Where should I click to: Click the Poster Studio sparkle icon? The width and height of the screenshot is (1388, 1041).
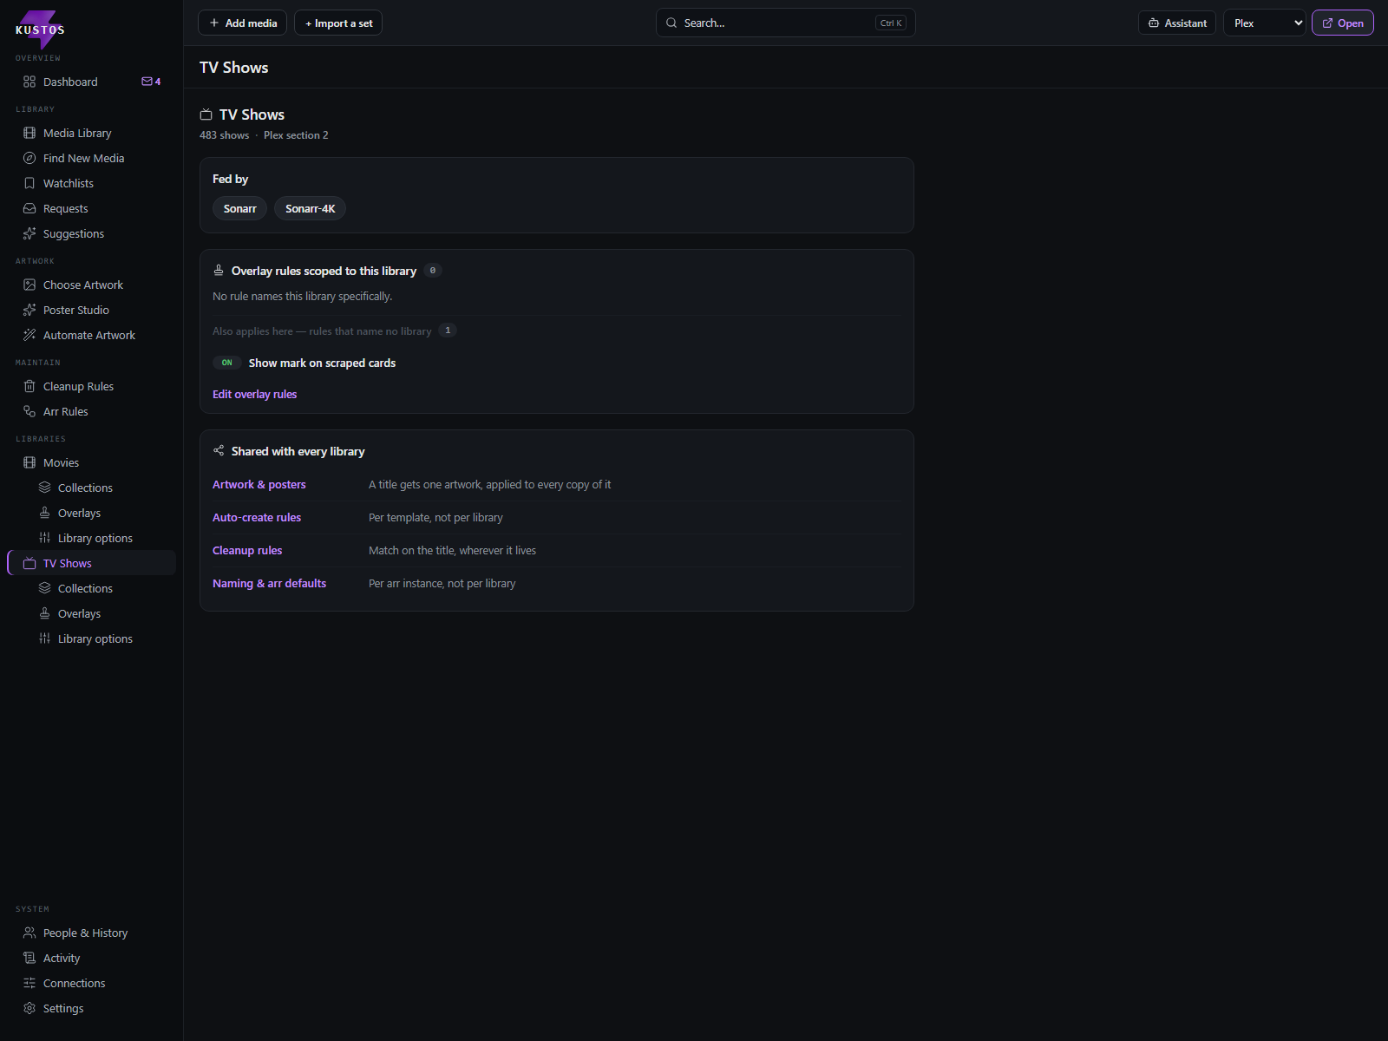pos(29,310)
